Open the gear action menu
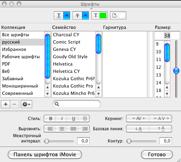Screen dimensions: 181x162 click(26, 104)
